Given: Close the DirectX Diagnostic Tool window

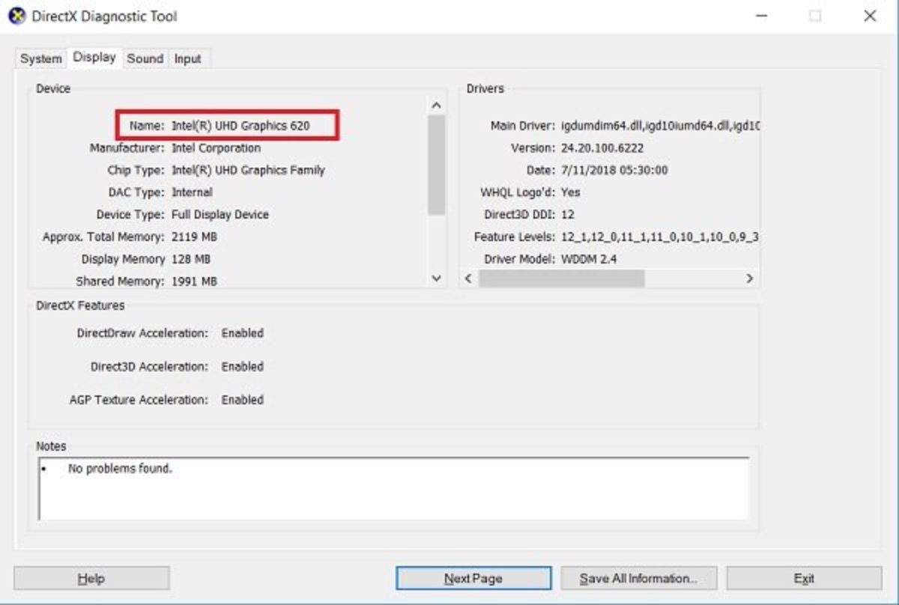Looking at the screenshot, I should pyautogui.click(x=870, y=16).
